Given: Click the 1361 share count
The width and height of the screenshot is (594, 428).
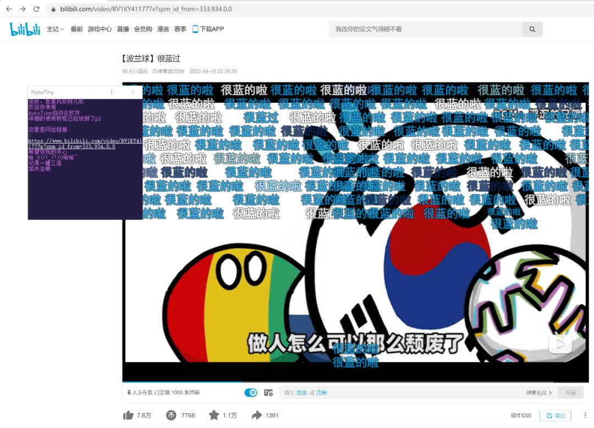Looking at the screenshot, I should click(272, 415).
